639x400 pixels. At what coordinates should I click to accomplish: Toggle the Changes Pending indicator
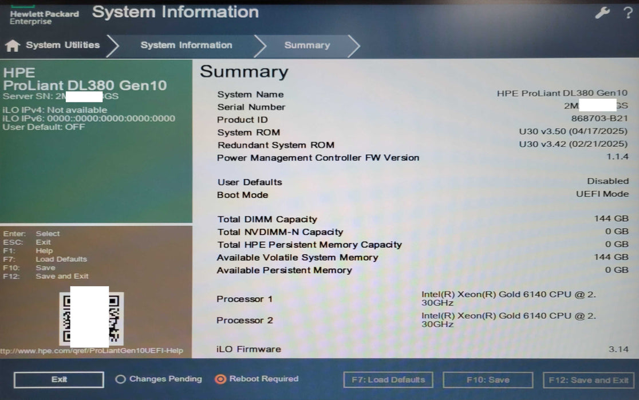pos(159,379)
